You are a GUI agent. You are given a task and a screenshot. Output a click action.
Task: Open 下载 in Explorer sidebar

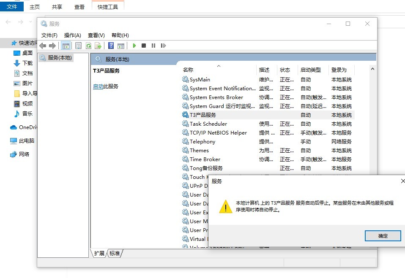[23, 63]
